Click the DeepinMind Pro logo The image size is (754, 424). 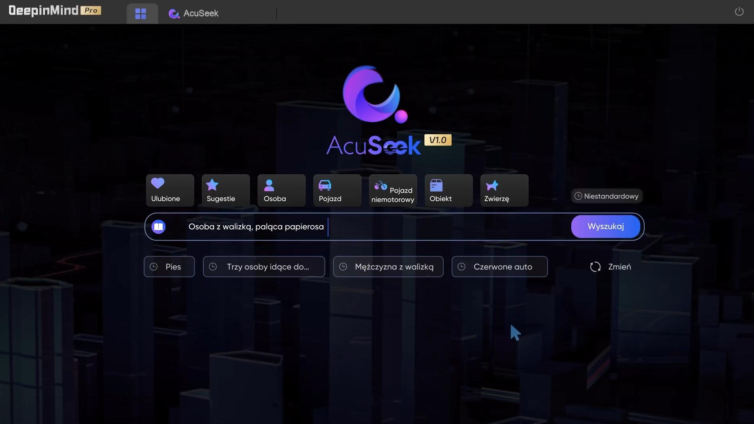click(55, 11)
